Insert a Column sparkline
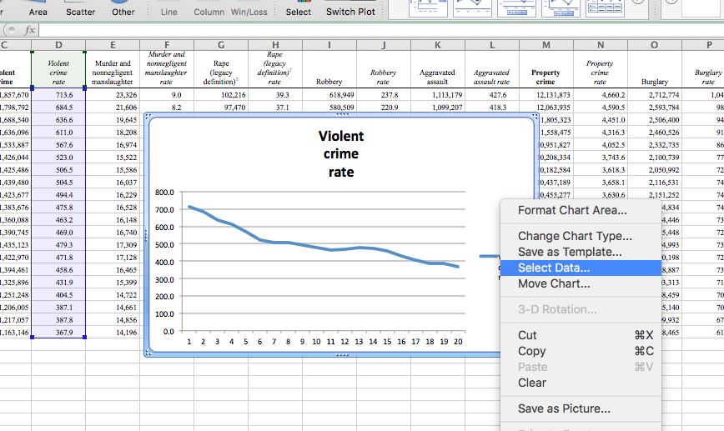This screenshot has width=724, height=431. point(209,10)
